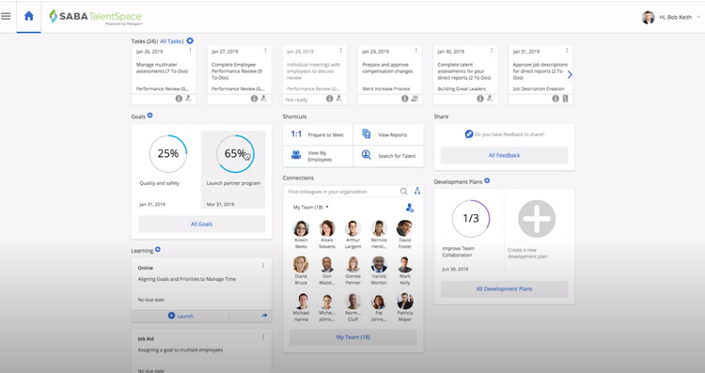Click the Saba TalentSpace logo

(x=96, y=17)
